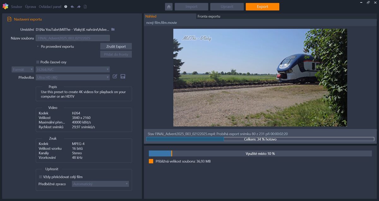Expand the Po provedení exportu section
This screenshot has width=379, height=201.
(38, 46)
